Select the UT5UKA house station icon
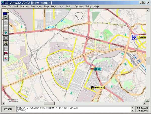Image resolution: width=151 pixels, height=114 pixels. coord(93,88)
